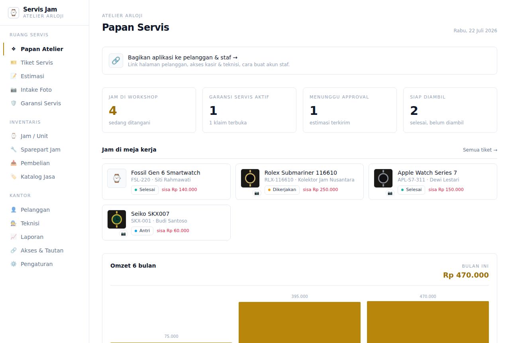Open the 'Semua tiket →' link
Image resolution: width=510 pixels, height=343 pixels.
pyautogui.click(x=480, y=150)
